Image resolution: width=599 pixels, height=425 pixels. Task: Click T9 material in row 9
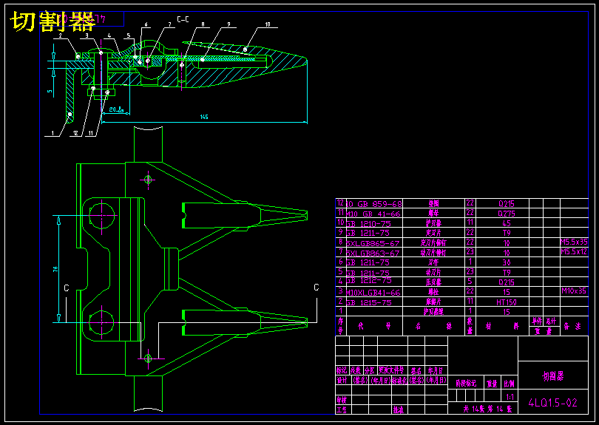tap(506, 233)
